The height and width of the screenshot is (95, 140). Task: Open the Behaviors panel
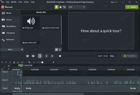coord(10,39)
